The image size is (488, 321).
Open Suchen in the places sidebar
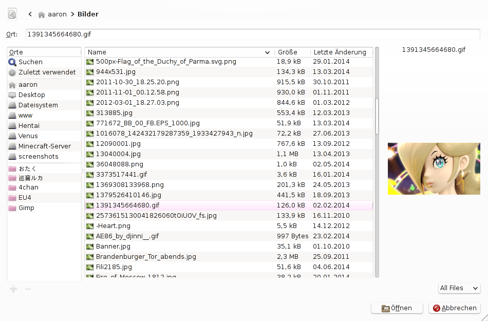coord(44,62)
